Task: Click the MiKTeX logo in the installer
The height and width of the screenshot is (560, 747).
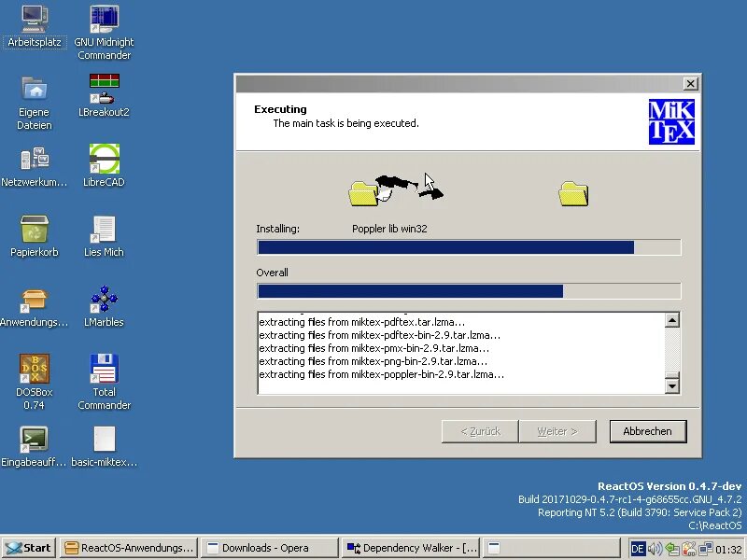Action: pos(671,122)
